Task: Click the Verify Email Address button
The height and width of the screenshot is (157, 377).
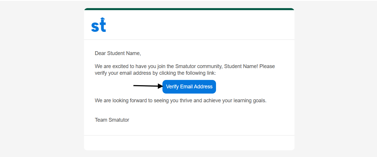Action: point(189,87)
